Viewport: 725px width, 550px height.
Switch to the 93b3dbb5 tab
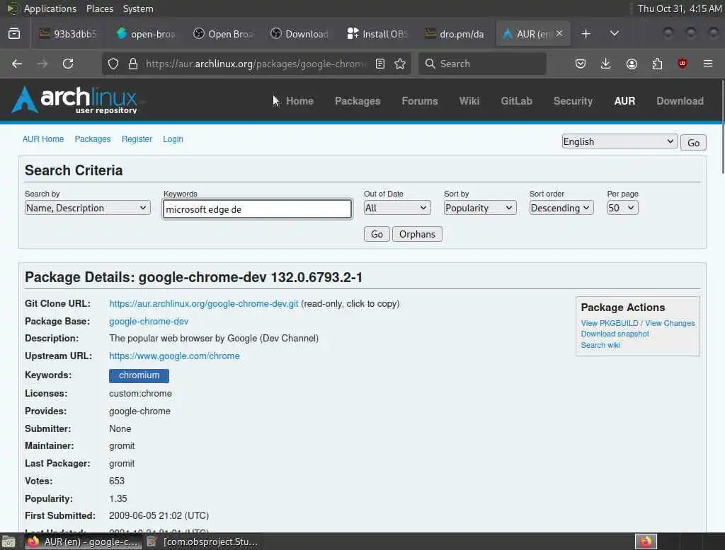tap(68, 34)
